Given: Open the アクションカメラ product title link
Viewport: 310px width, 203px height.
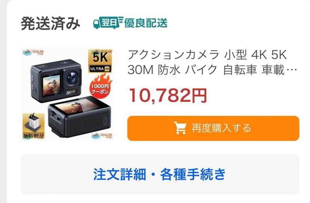Looking at the screenshot, I should pos(212,62).
